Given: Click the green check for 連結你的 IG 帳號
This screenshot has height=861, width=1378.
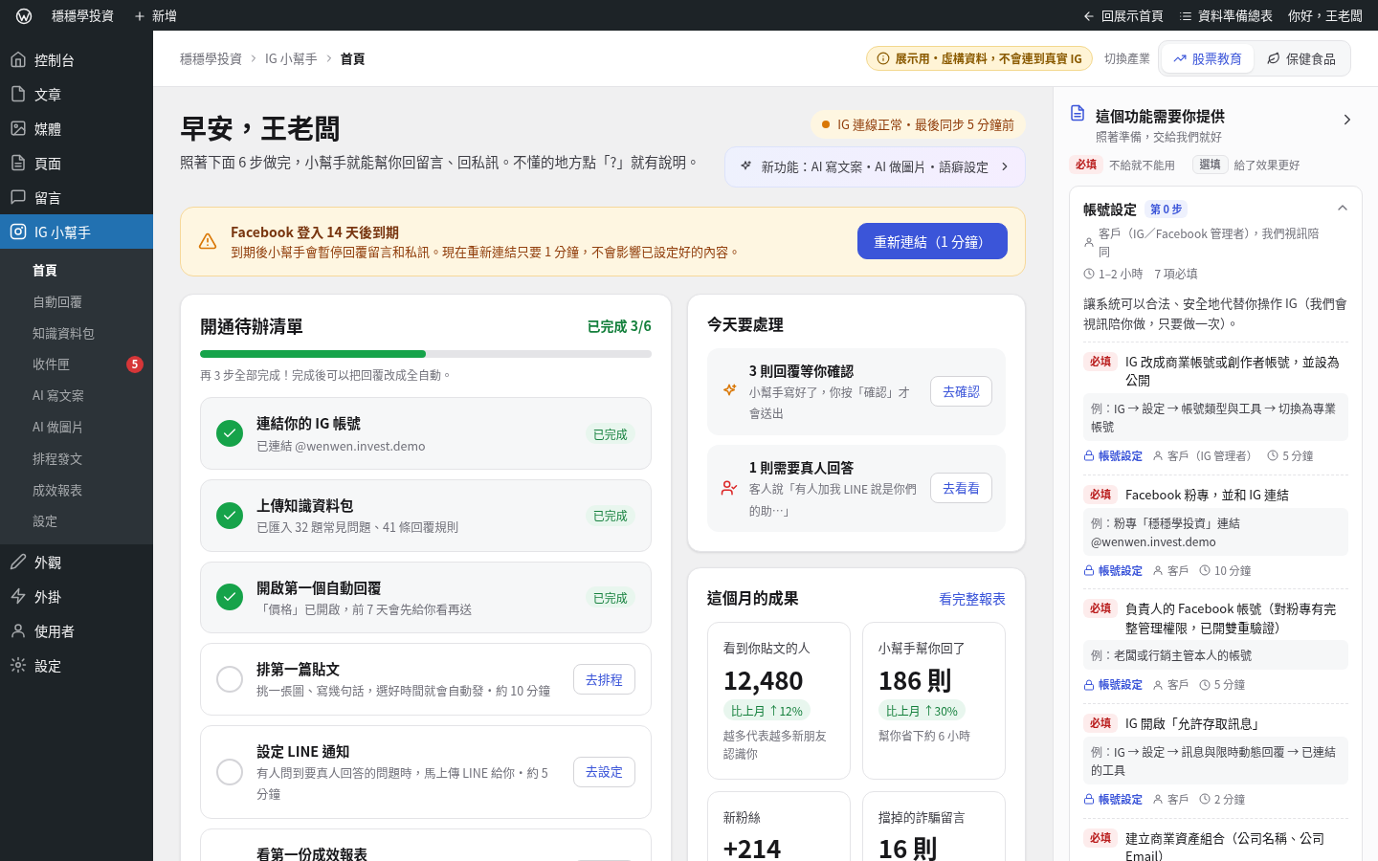Looking at the screenshot, I should [x=230, y=433].
